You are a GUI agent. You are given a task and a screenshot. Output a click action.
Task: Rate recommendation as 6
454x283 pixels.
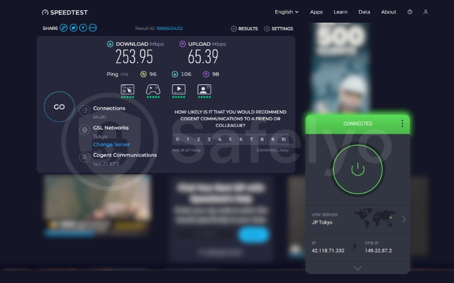pos(241,139)
